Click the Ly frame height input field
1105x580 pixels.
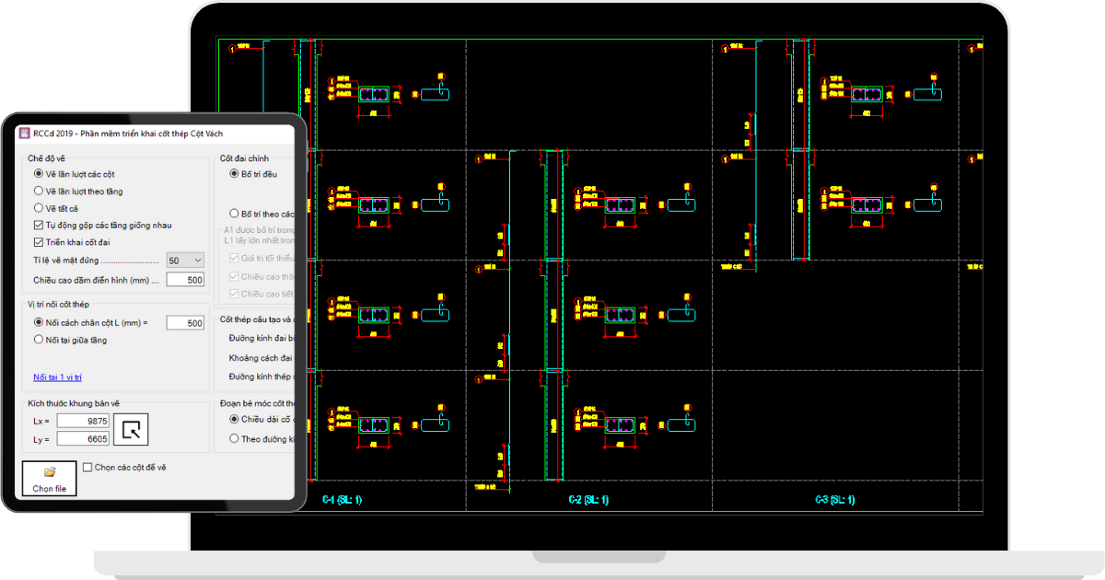click(x=83, y=440)
